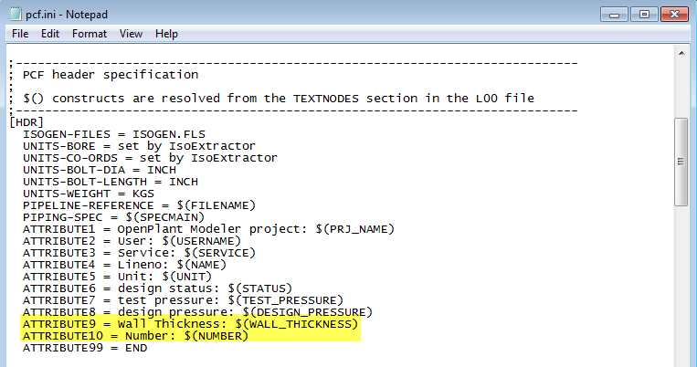The height and width of the screenshot is (367, 697).
Task: Open the Format menu
Action: (x=89, y=34)
